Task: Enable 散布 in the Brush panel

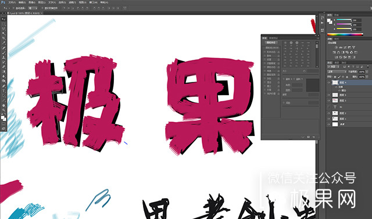Action: pyautogui.click(x=264, y=56)
